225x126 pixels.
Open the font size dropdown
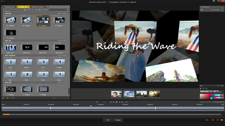pyautogui.click(x=216, y=91)
